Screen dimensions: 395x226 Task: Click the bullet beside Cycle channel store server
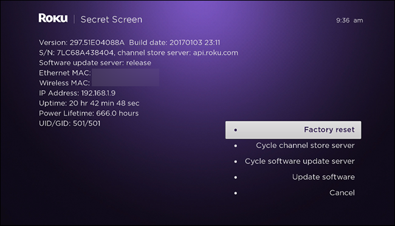point(236,146)
